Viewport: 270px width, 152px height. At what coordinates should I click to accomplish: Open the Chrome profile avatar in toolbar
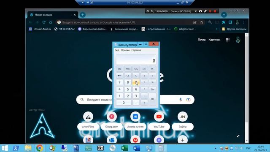[x=237, y=22]
